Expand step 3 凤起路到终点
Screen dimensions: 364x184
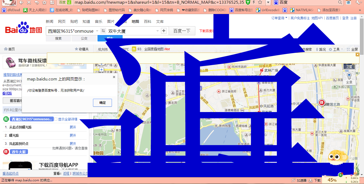click(x=73, y=144)
